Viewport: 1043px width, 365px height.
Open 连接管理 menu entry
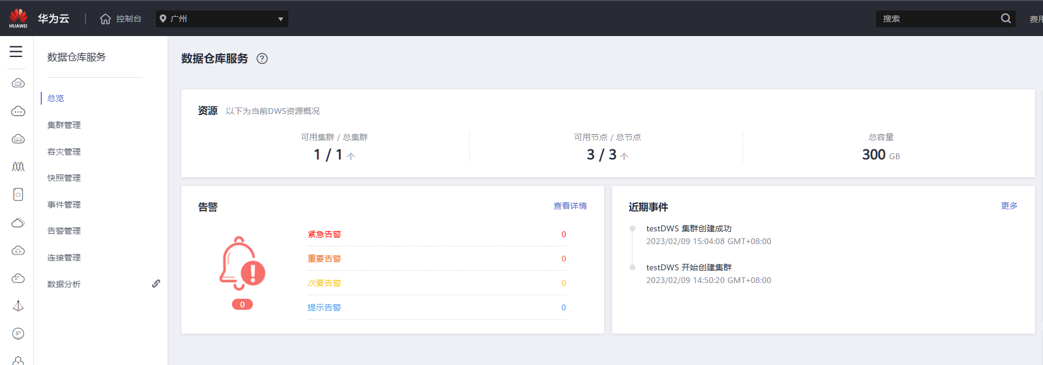coord(64,257)
